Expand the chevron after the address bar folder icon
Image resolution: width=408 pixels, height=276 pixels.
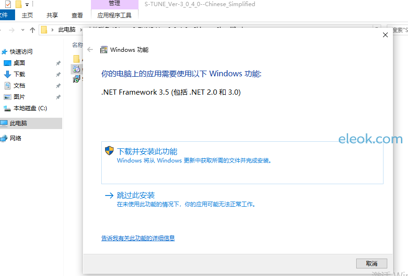point(52,30)
